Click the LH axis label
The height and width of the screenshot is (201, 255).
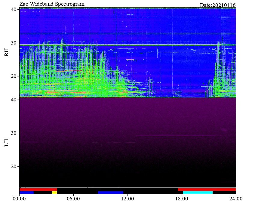pyautogui.click(x=6, y=143)
